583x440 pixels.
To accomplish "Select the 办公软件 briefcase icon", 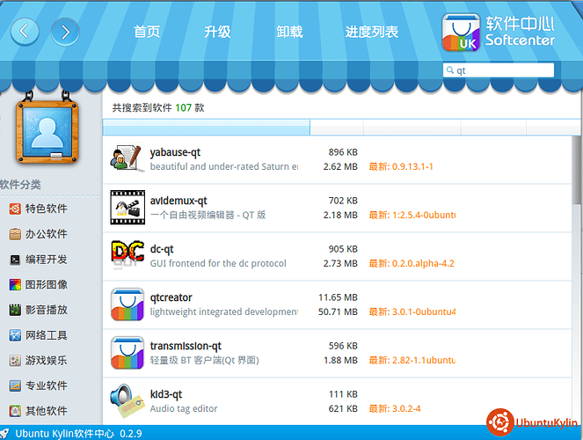I will click(x=15, y=234).
